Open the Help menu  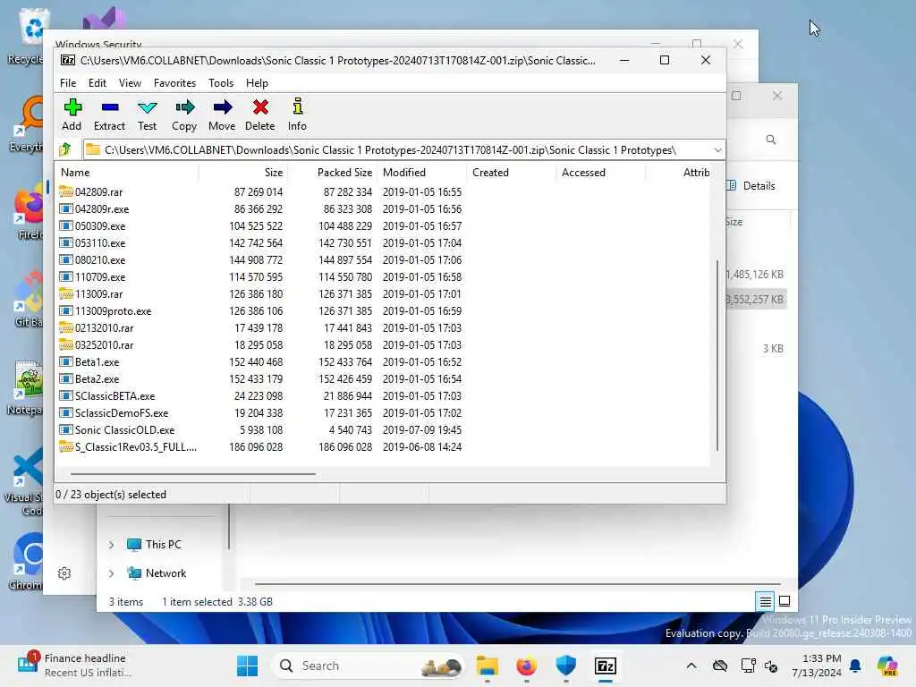pyautogui.click(x=257, y=83)
